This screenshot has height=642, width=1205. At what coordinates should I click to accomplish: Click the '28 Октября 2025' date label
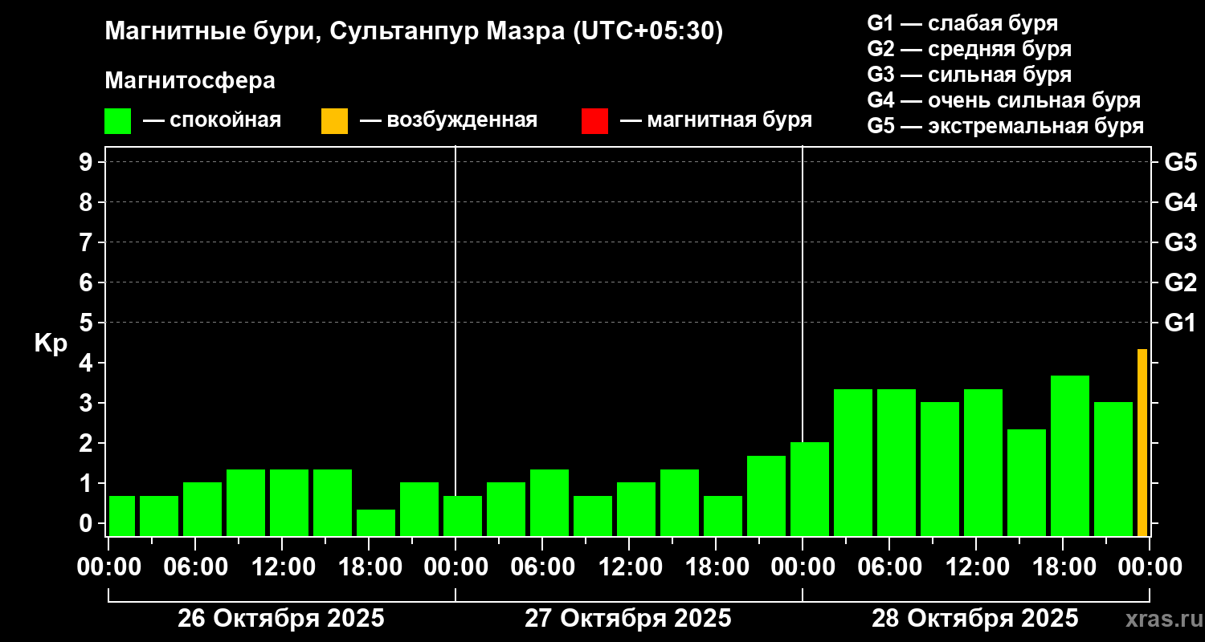(975, 619)
